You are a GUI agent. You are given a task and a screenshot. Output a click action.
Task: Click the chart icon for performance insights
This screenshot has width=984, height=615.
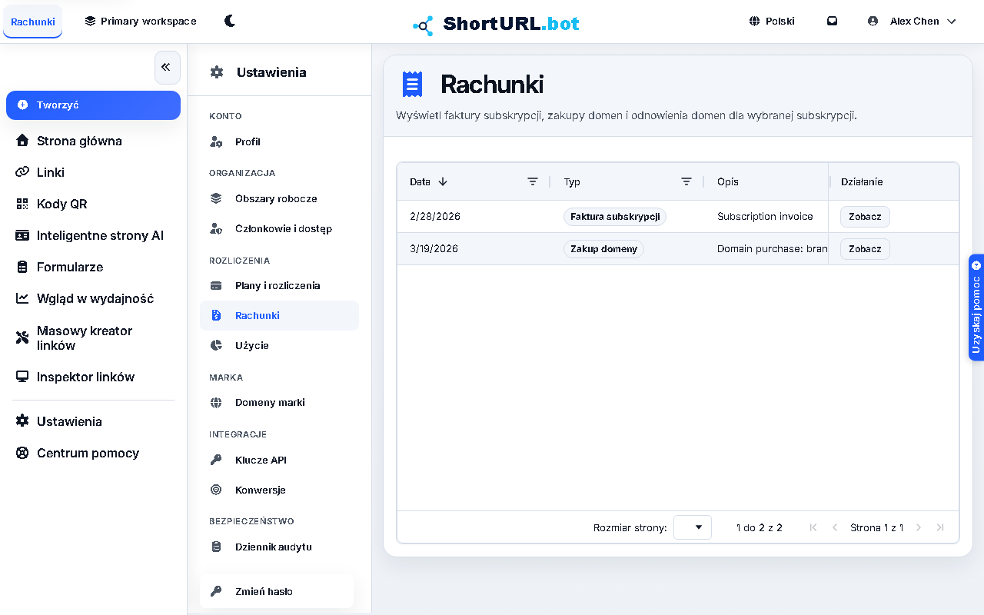coord(22,298)
